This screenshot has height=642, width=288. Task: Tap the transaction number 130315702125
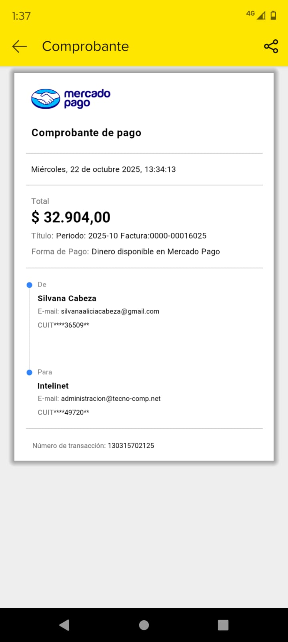pyautogui.click(x=131, y=446)
